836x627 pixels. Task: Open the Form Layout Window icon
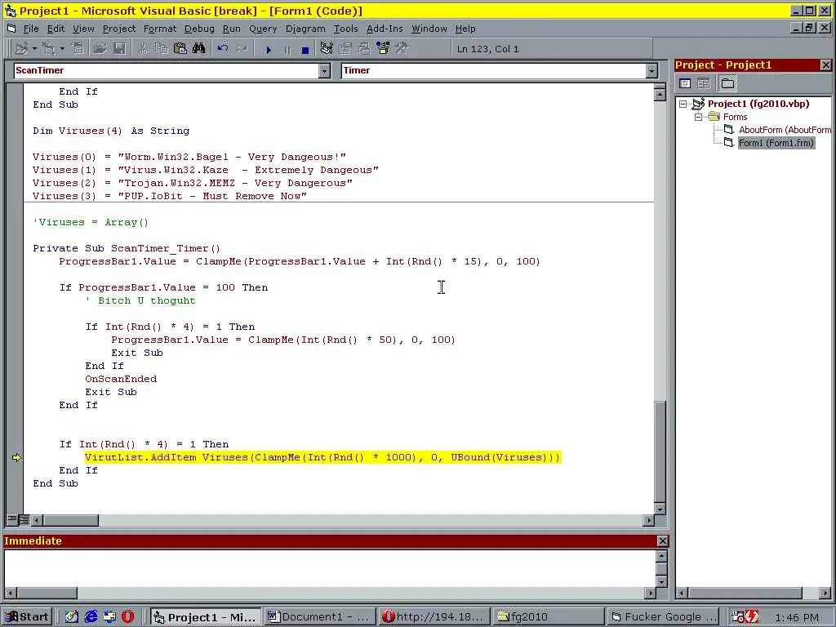[364, 49]
